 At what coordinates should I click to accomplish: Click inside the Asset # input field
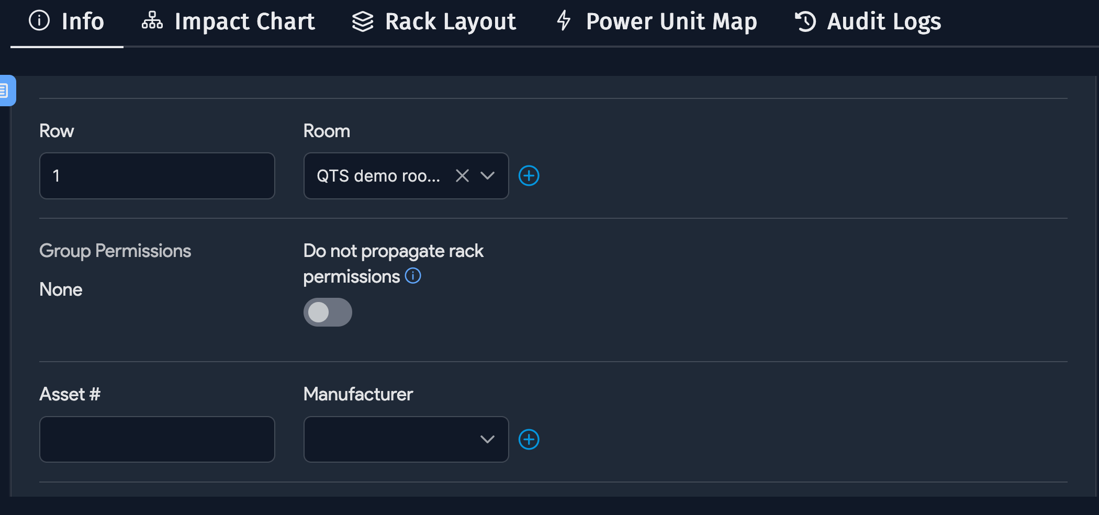click(x=156, y=439)
